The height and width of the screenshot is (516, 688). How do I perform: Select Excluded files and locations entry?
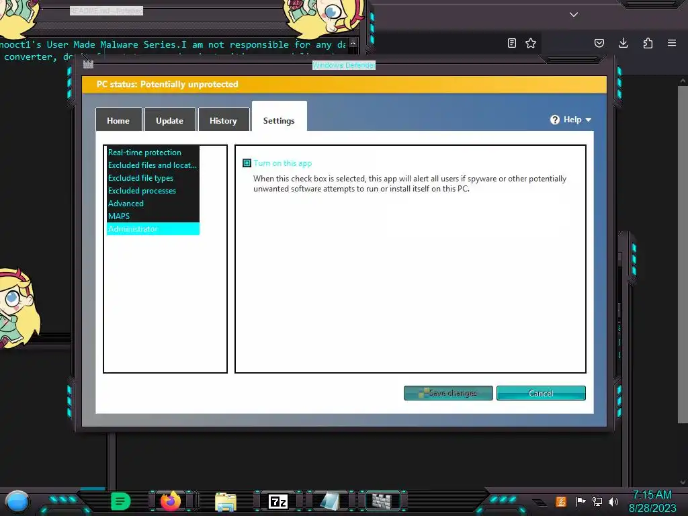pos(153,165)
